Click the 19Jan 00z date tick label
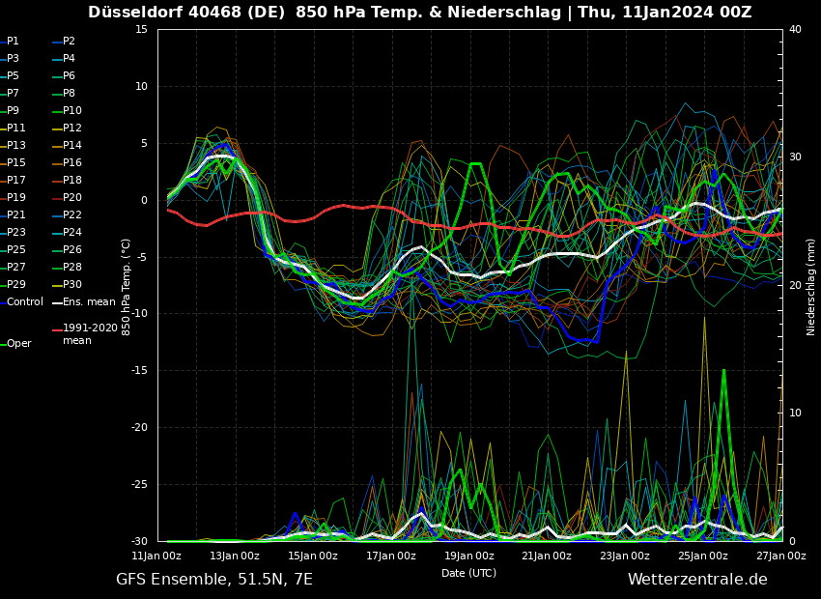The image size is (821, 599). pyautogui.click(x=468, y=556)
